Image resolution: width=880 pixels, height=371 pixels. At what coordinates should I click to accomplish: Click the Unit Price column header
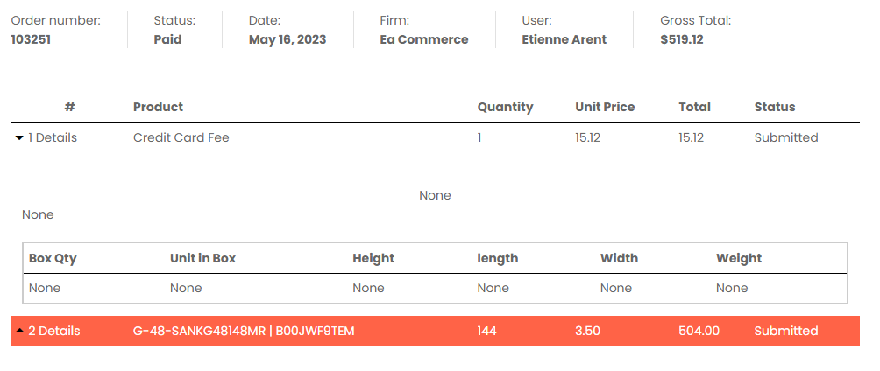click(605, 107)
